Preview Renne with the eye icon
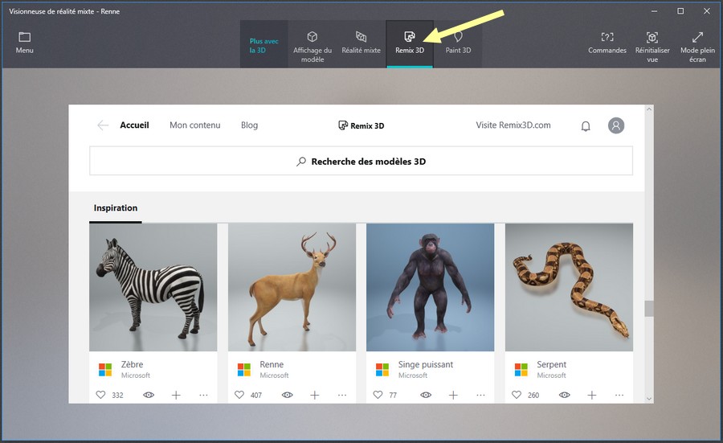The image size is (723, 443). (288, 395)
